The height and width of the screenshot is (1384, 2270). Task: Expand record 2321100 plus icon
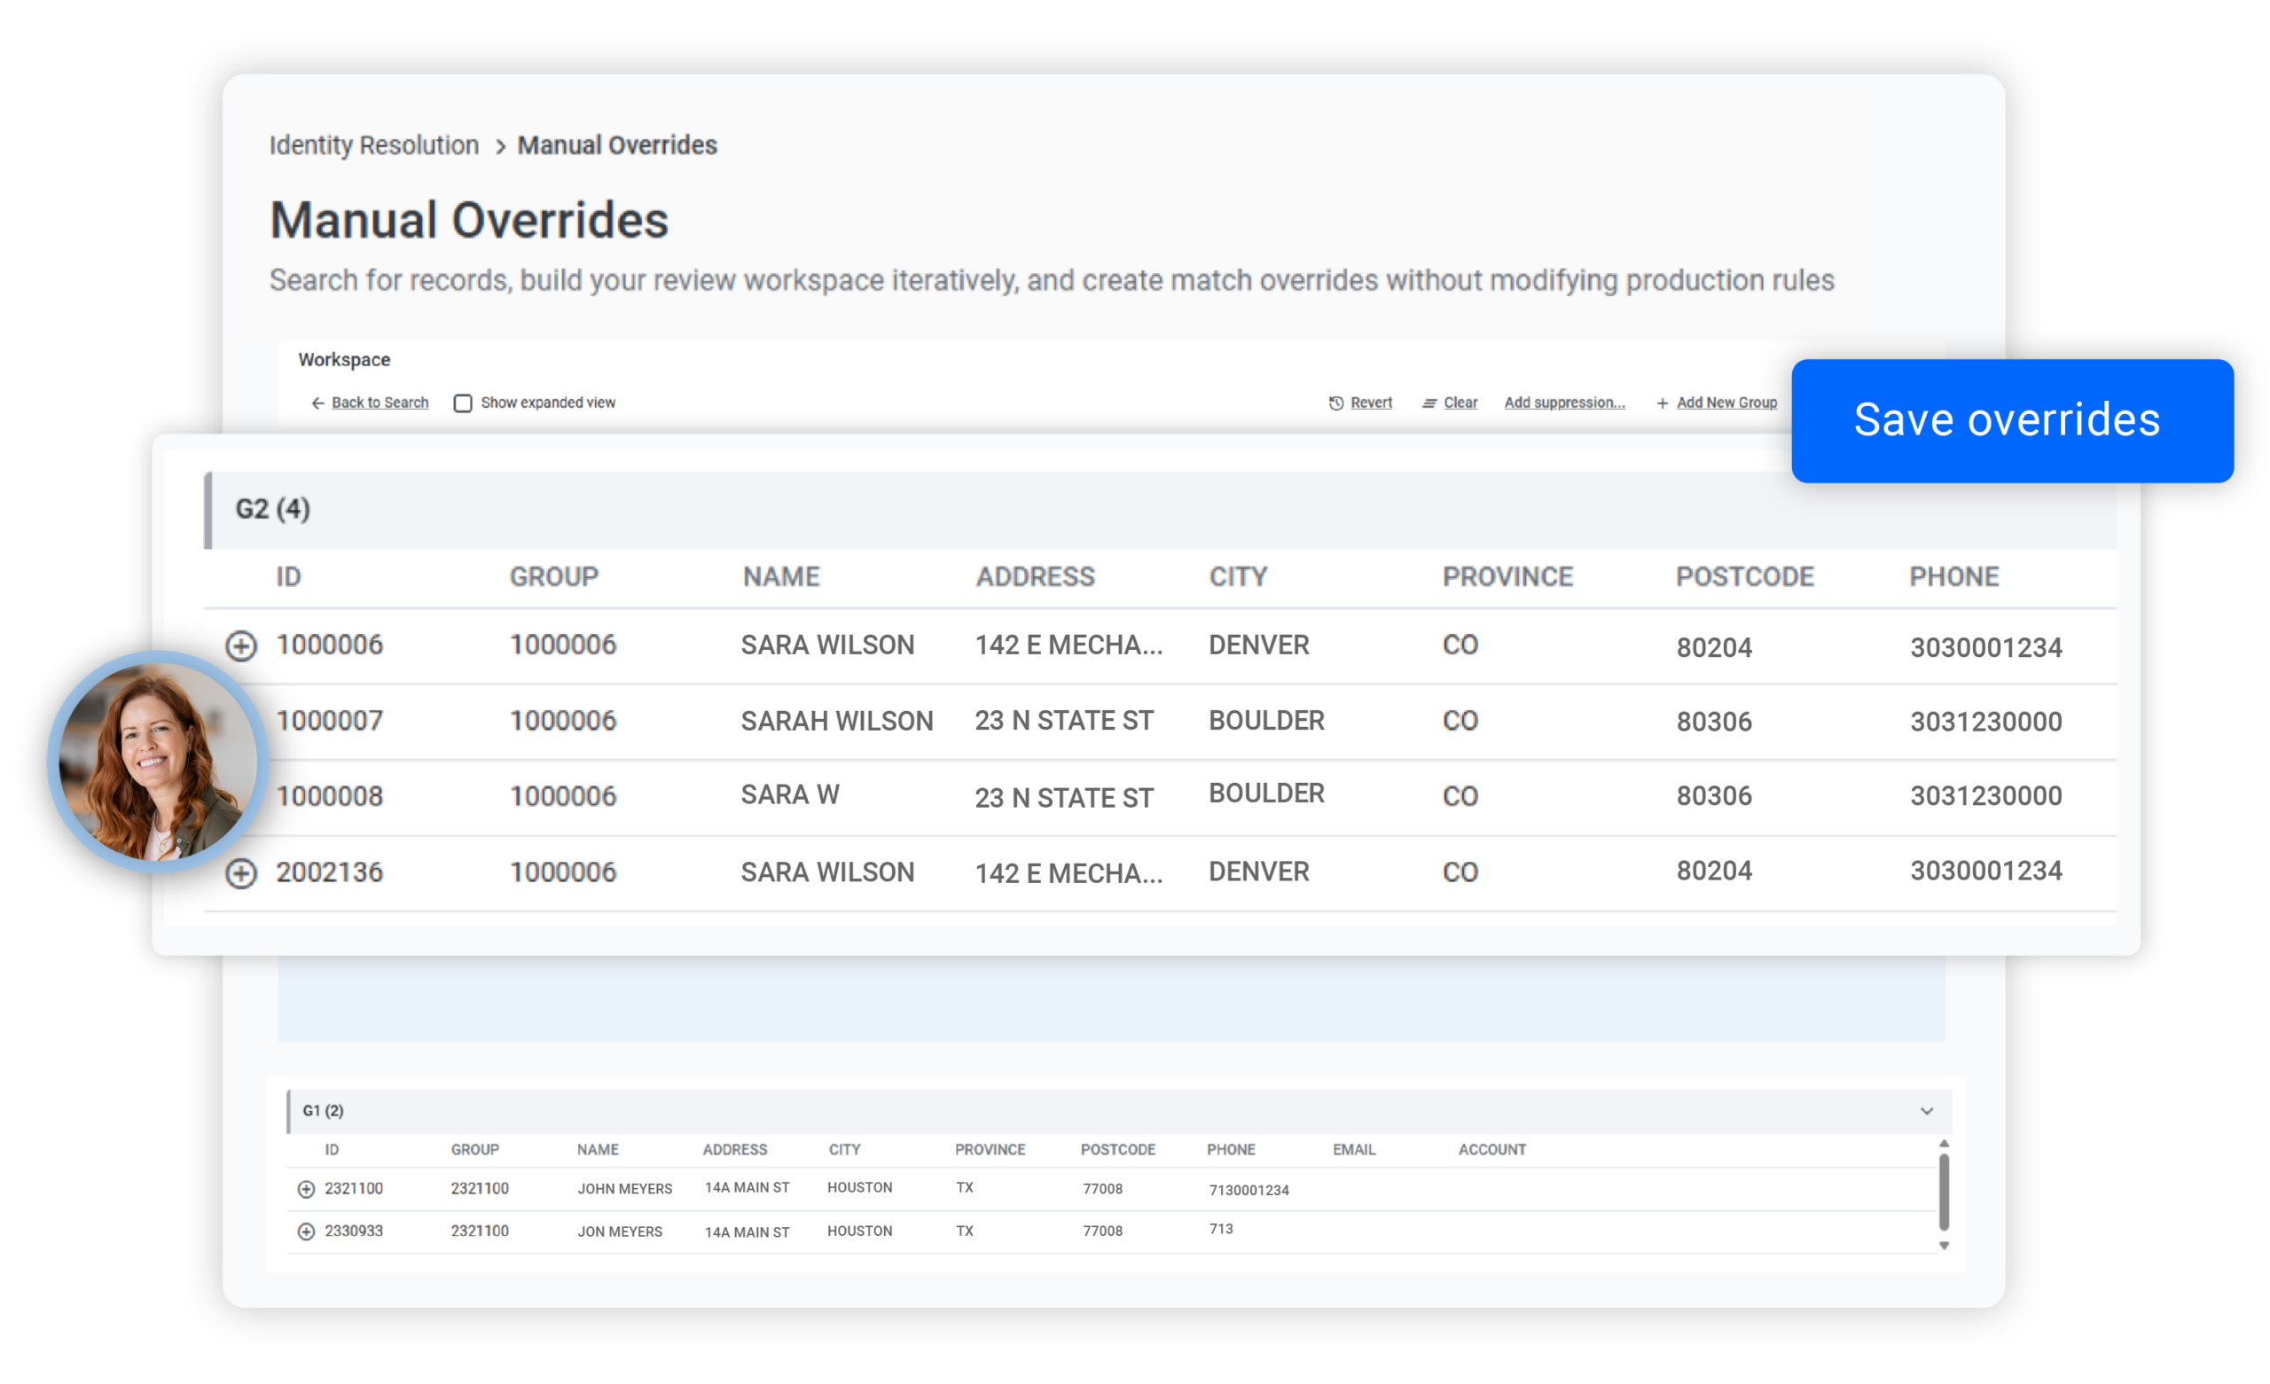pos(306,1189)
